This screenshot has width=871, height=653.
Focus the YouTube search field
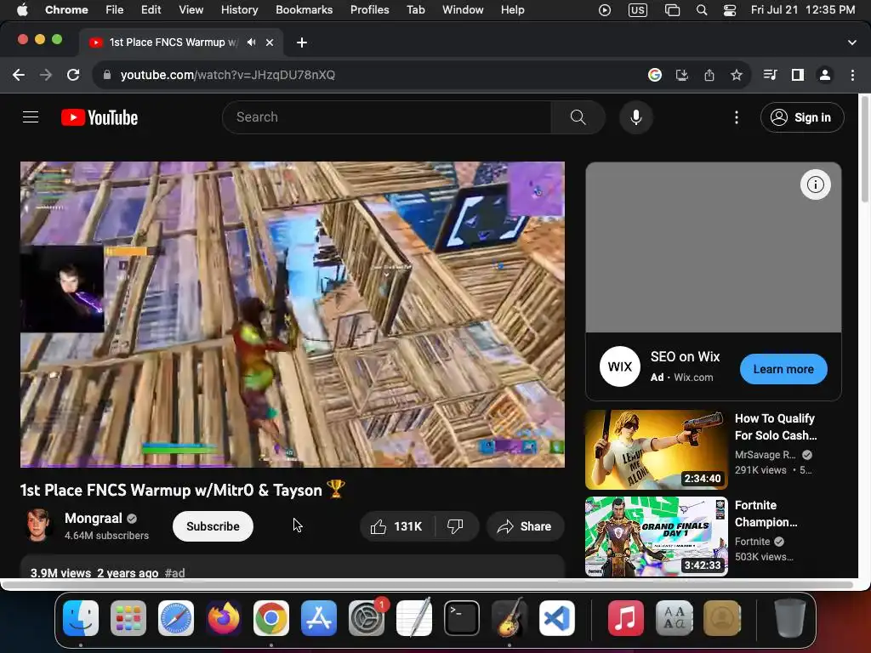tap(387, 117)
